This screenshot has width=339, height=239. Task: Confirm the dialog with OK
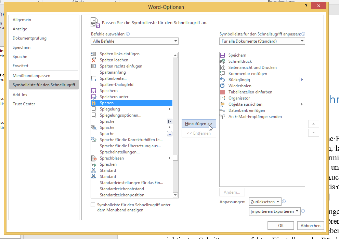[281, 226]
